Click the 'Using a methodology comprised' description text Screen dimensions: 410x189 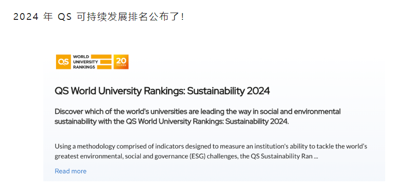click(211, 151)
